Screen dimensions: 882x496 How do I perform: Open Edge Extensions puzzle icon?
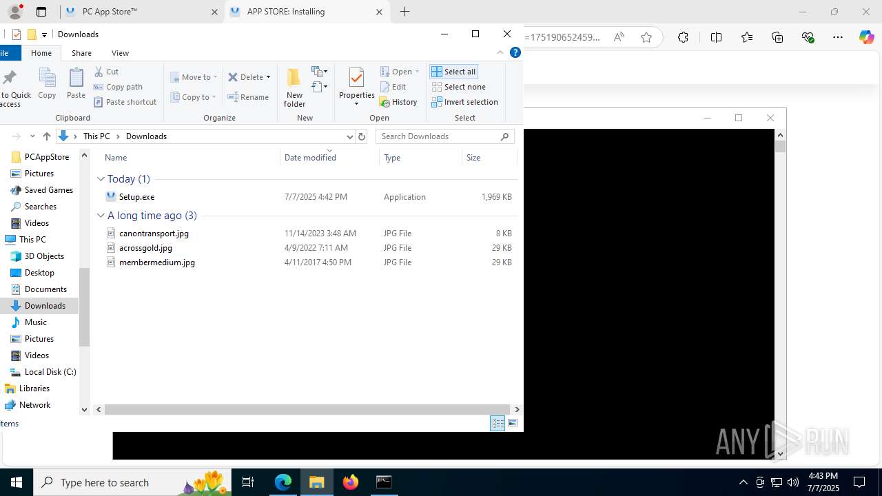(683, 37)
